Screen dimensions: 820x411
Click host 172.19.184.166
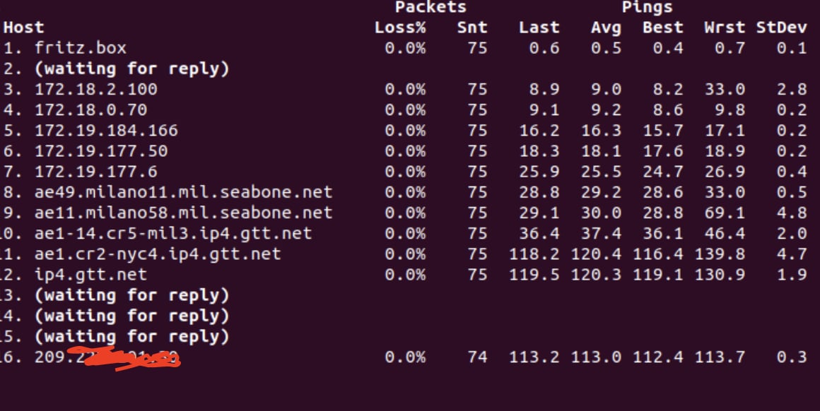pos(106,131)
